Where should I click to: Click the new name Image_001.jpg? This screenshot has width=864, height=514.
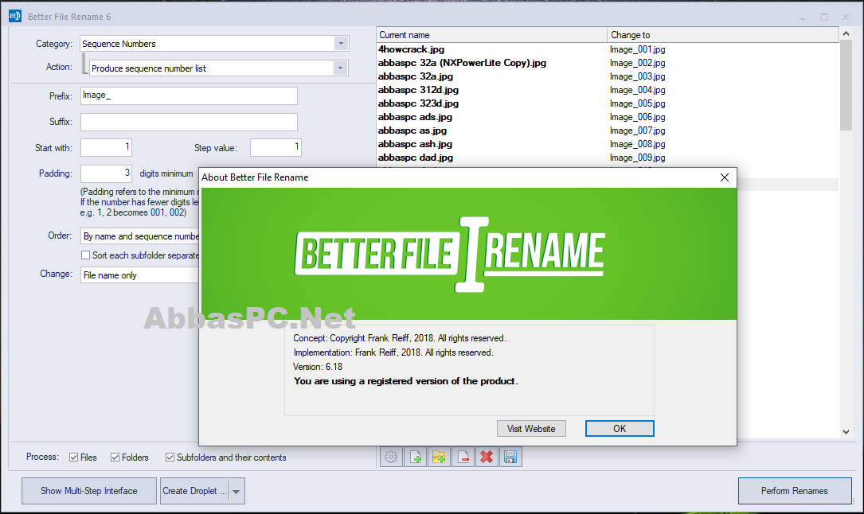click(x=638, y=49)
